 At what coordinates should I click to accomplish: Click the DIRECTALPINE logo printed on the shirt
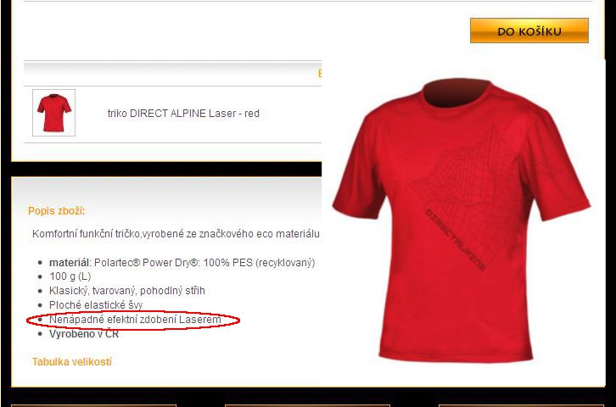pos(456,240)
